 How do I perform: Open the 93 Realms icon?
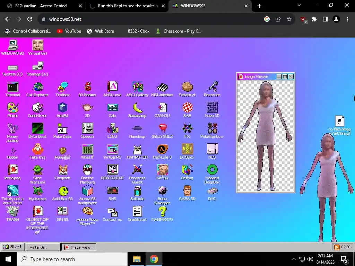pyautogui.click(x=87, y=89)
